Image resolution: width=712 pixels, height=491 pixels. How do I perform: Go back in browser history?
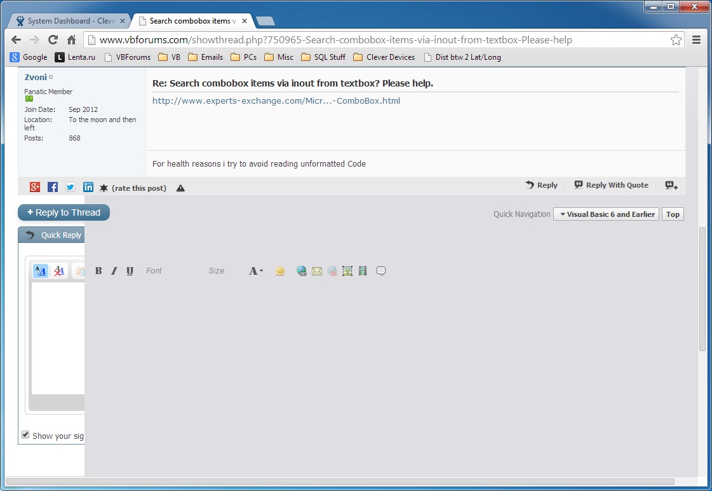[16, 40]
